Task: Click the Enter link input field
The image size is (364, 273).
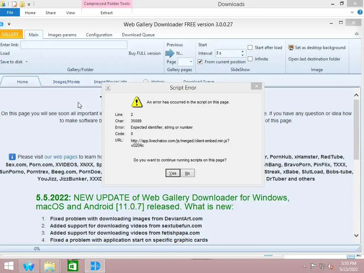Action: point(74,45)
